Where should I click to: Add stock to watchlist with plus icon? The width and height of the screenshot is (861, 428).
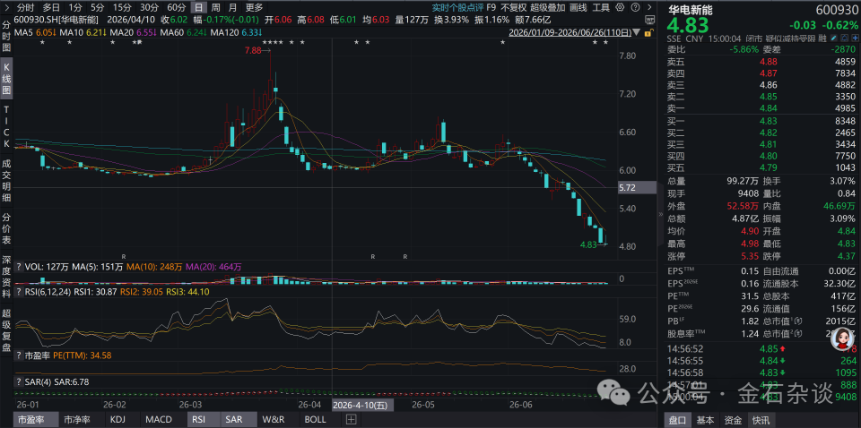855,39
